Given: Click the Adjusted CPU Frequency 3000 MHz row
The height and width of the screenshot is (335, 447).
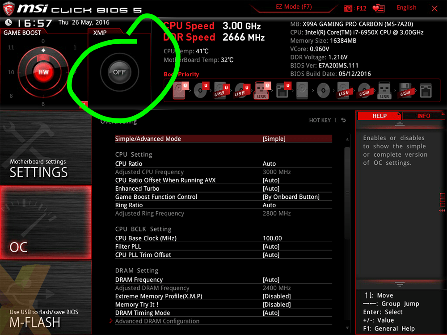Looking at the screenshot, I should [223, 172].
